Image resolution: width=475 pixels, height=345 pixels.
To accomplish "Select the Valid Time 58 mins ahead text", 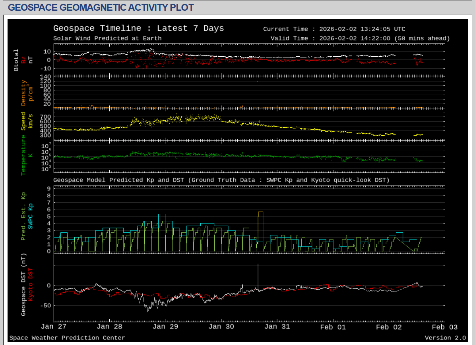I will click(x=360, y=38).
